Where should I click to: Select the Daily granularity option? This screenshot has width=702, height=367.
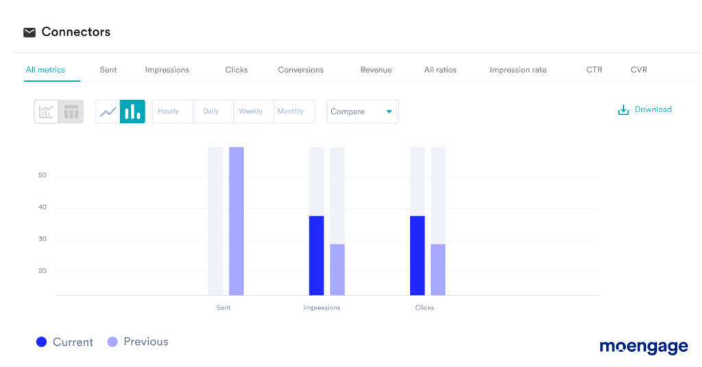tap(211, 112)
